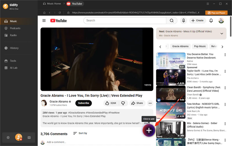Open settings gear at sidebar bottom
The width and height of the screenshot is (232, 146).
pyautogui.click(x=8, y=138)
